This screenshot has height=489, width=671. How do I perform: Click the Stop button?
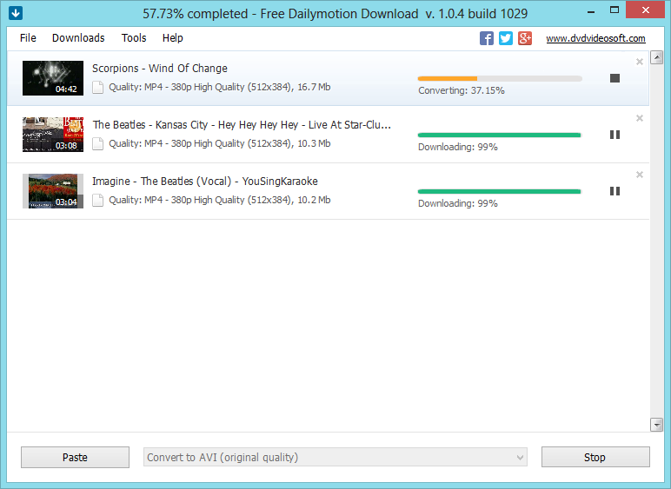point(595,458)
